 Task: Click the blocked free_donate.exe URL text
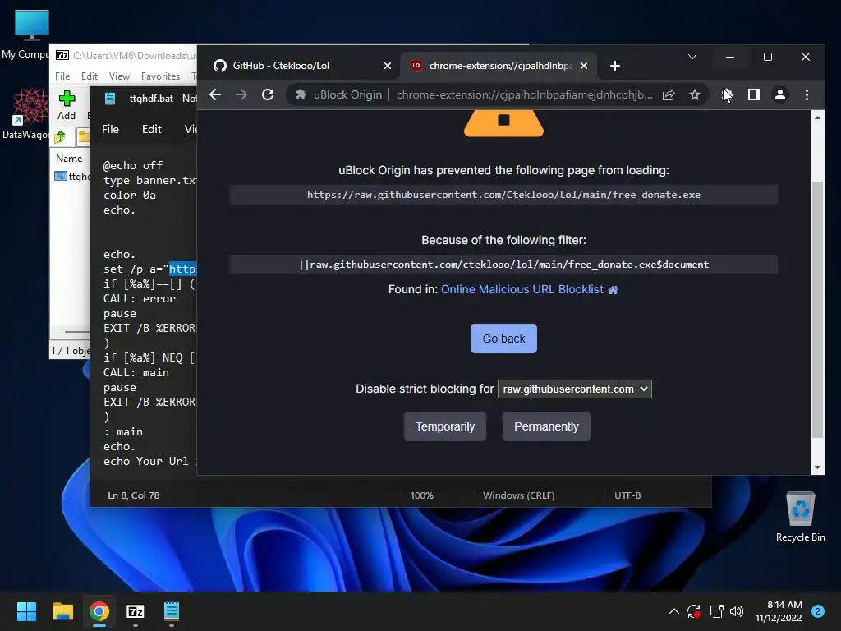[x=503, y=195]
